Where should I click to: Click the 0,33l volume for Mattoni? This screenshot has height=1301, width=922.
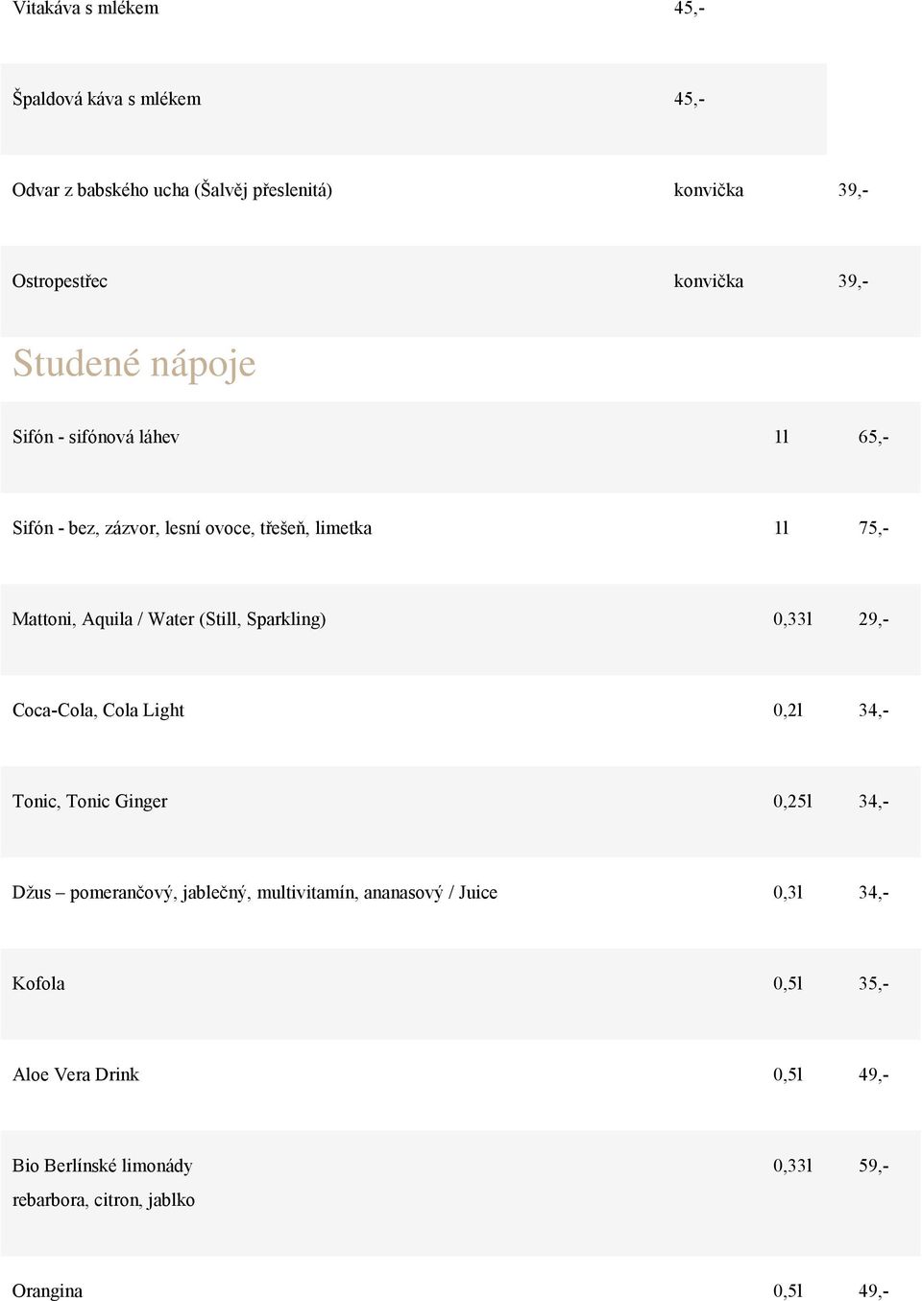[x=792, y=619]
